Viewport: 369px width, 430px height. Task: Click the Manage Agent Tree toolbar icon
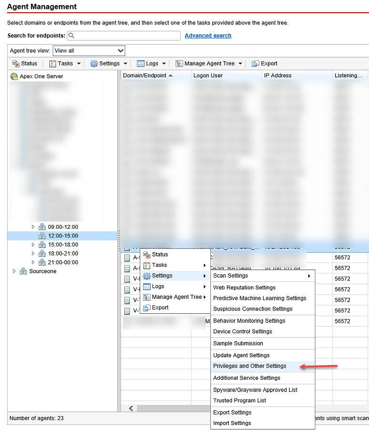point(179,64)
